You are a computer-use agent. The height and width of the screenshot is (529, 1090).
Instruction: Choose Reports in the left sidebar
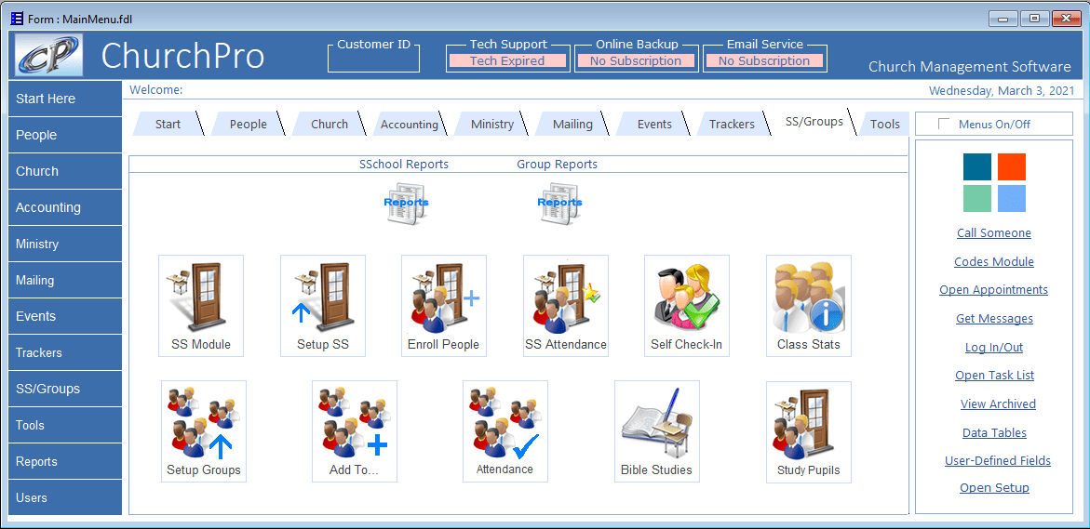tap(65, 462)
